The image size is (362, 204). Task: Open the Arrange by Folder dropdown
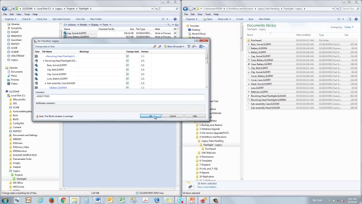[x=349, y=27]
